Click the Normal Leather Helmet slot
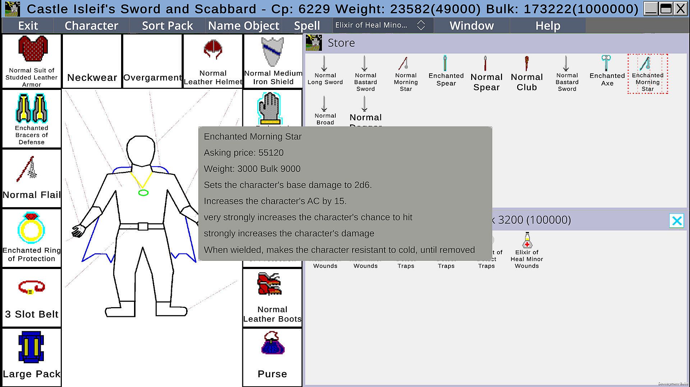This screenshot has height=387, width=690. 213,61
